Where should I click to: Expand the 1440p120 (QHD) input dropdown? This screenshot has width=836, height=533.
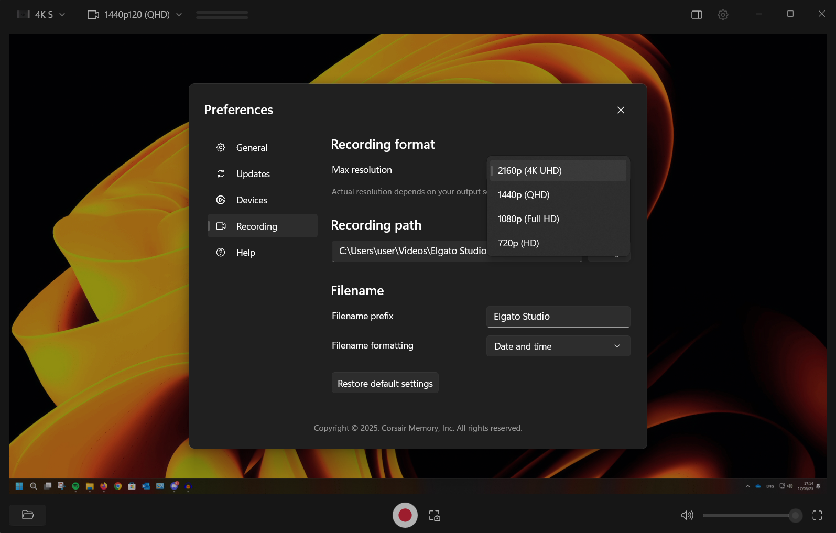135,15
